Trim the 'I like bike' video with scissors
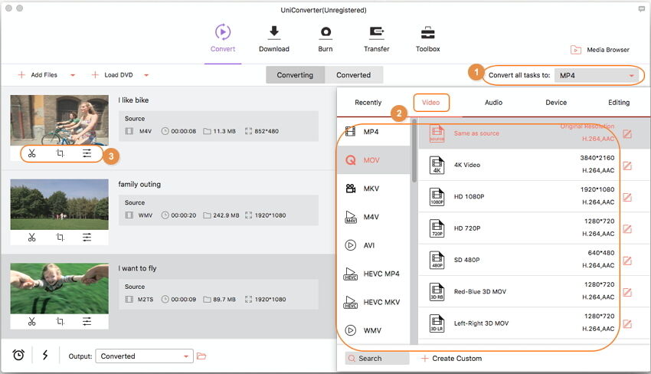 coord(32,153)
